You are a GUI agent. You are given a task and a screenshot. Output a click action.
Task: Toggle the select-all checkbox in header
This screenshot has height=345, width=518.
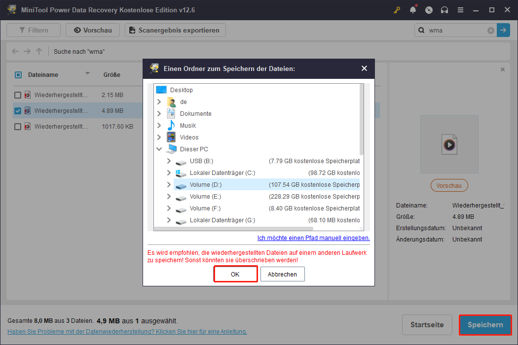pos(18,75)
